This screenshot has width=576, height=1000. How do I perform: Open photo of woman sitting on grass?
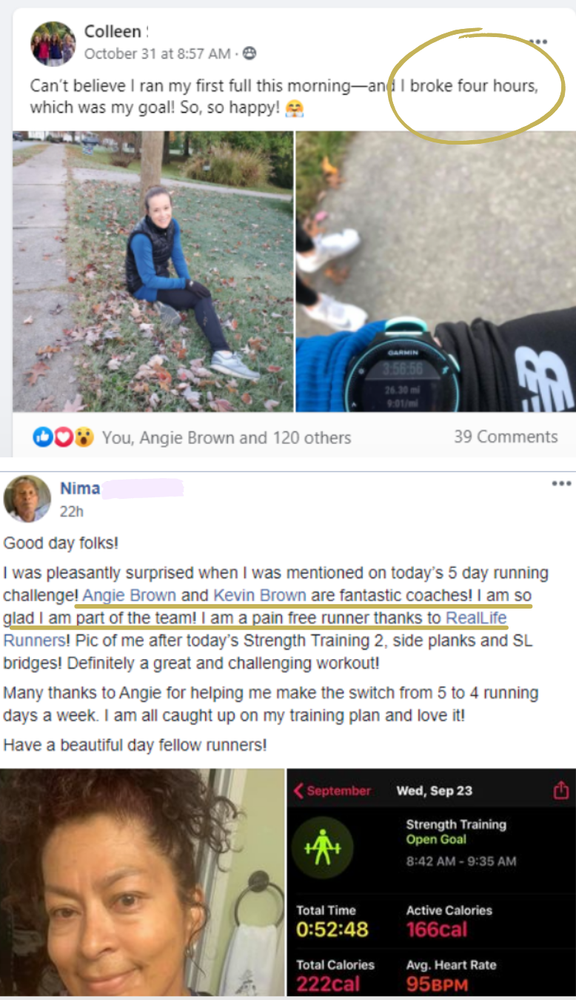click(153, 271)
